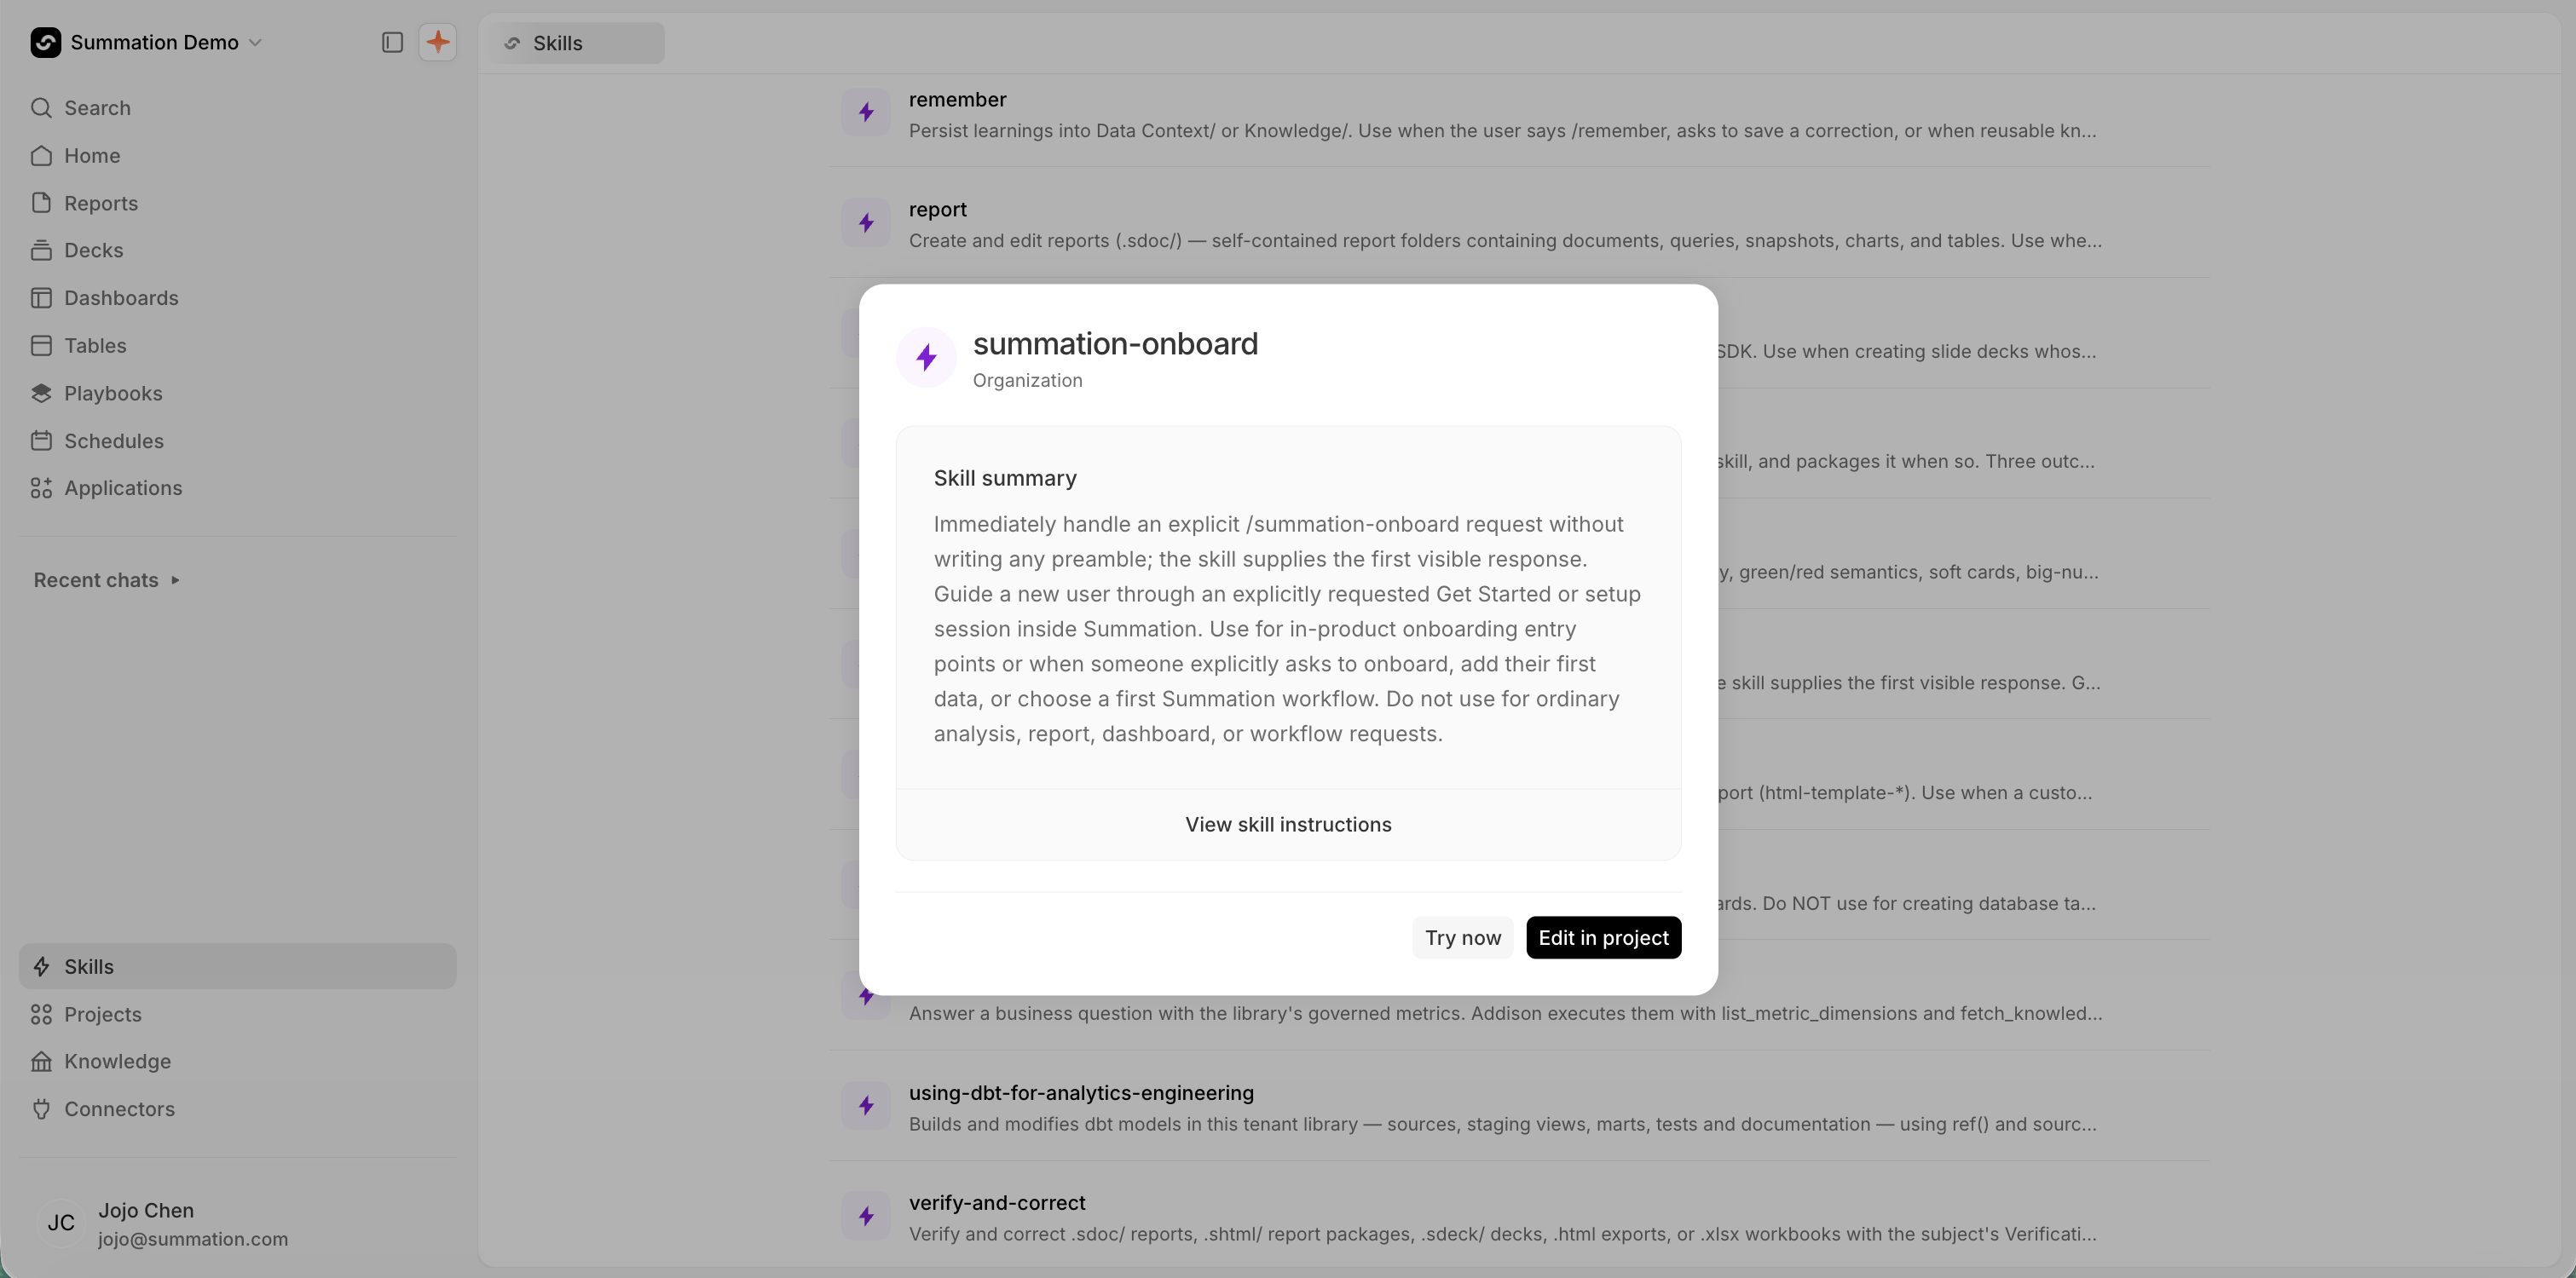Expand Recent chats section
2576x1278 pixels.
click(107, 580)
